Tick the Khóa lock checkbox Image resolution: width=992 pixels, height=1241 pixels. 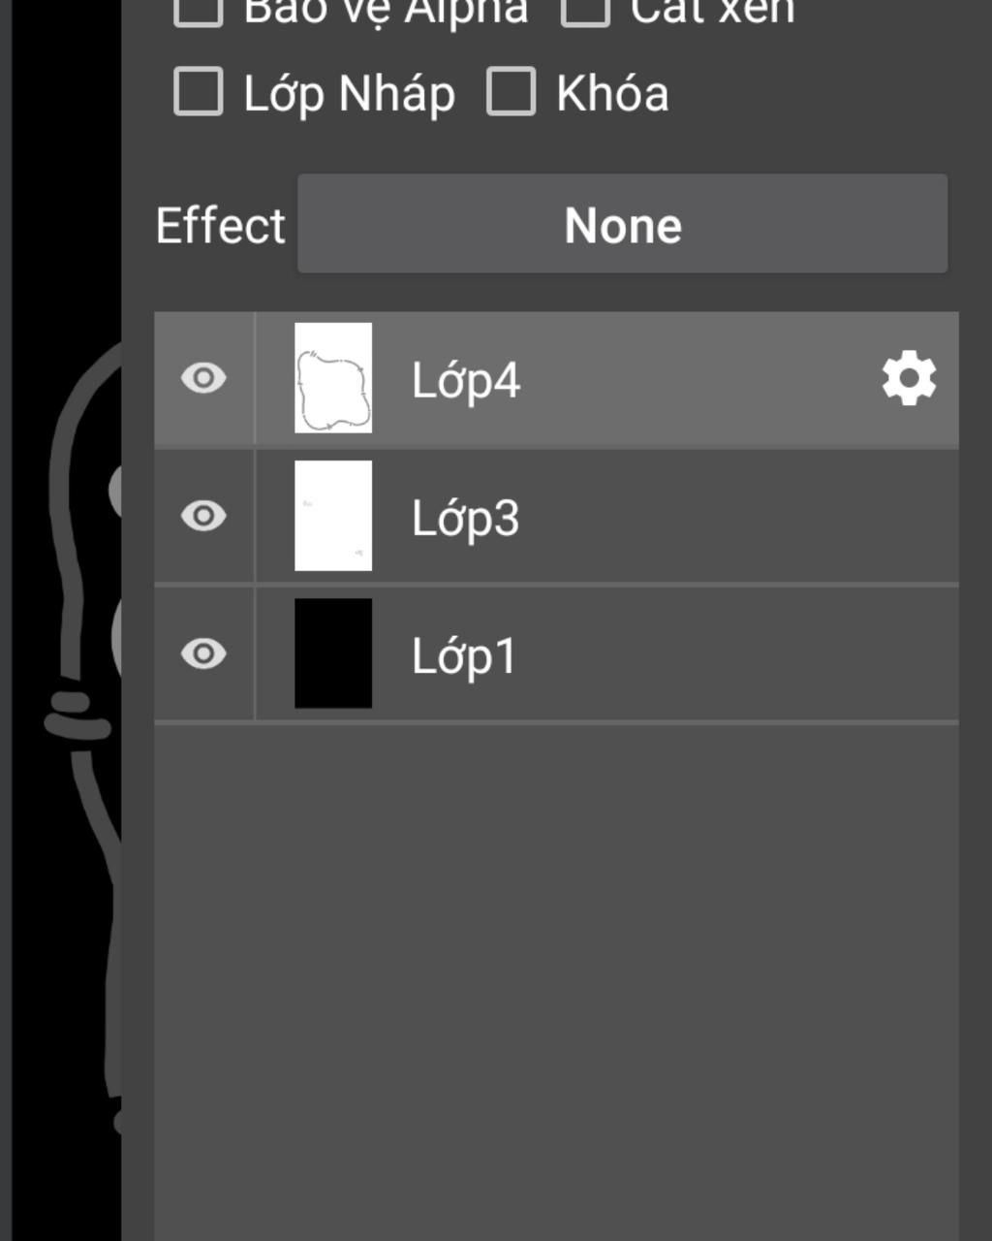[x=511, y=92]
